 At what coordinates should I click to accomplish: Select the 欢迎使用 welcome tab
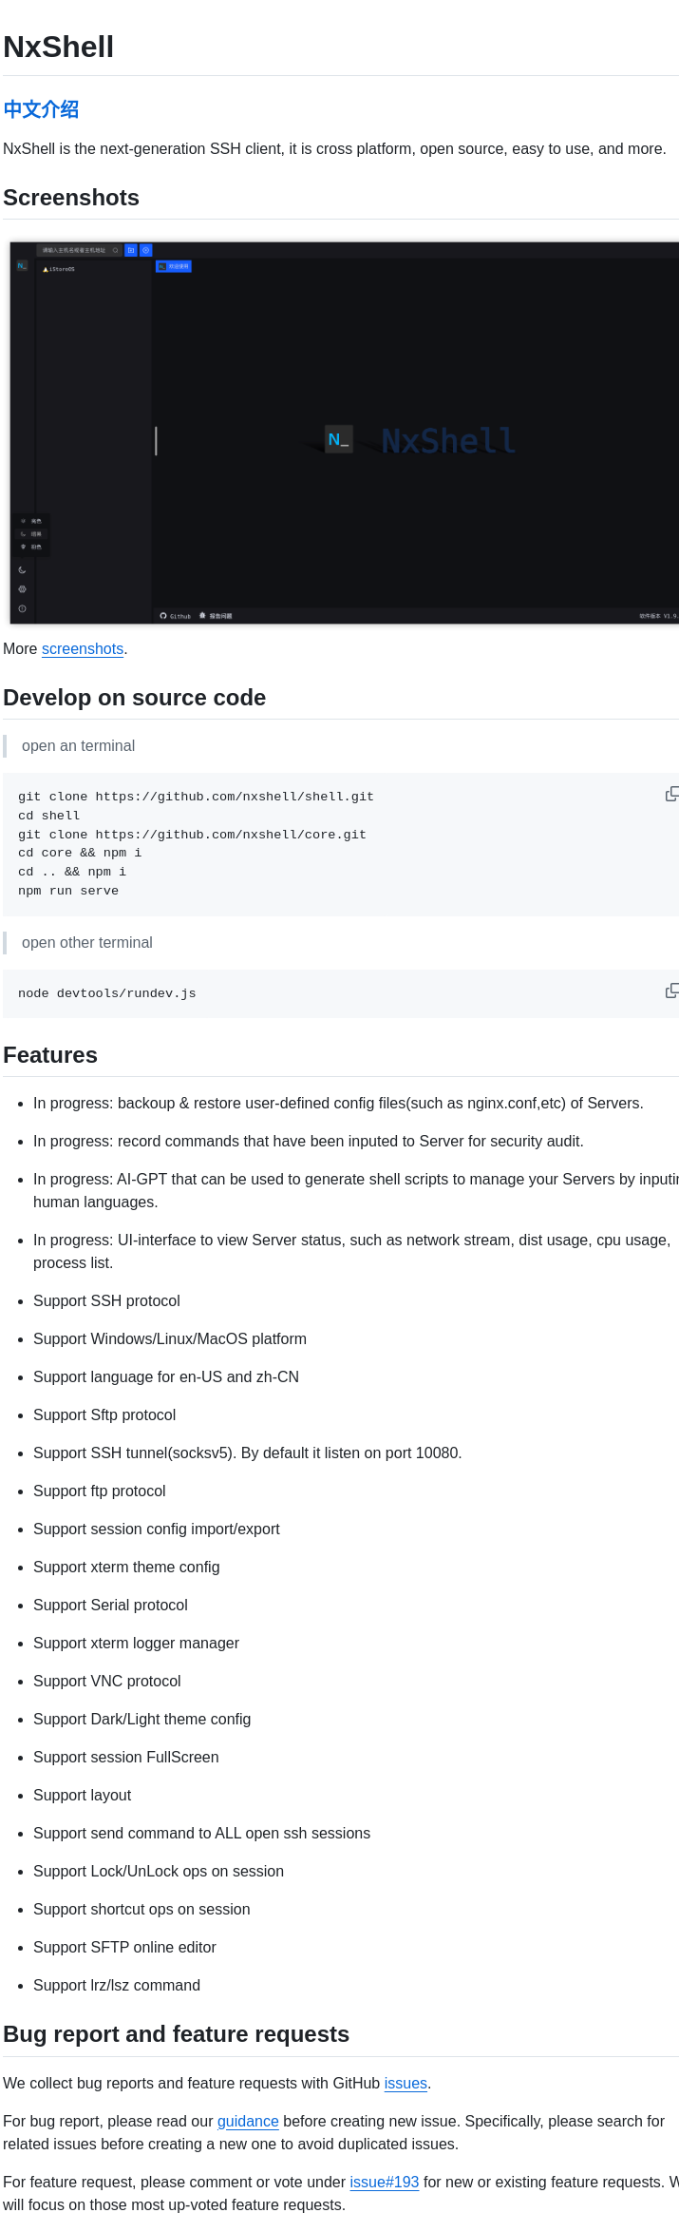pos(174,267)
